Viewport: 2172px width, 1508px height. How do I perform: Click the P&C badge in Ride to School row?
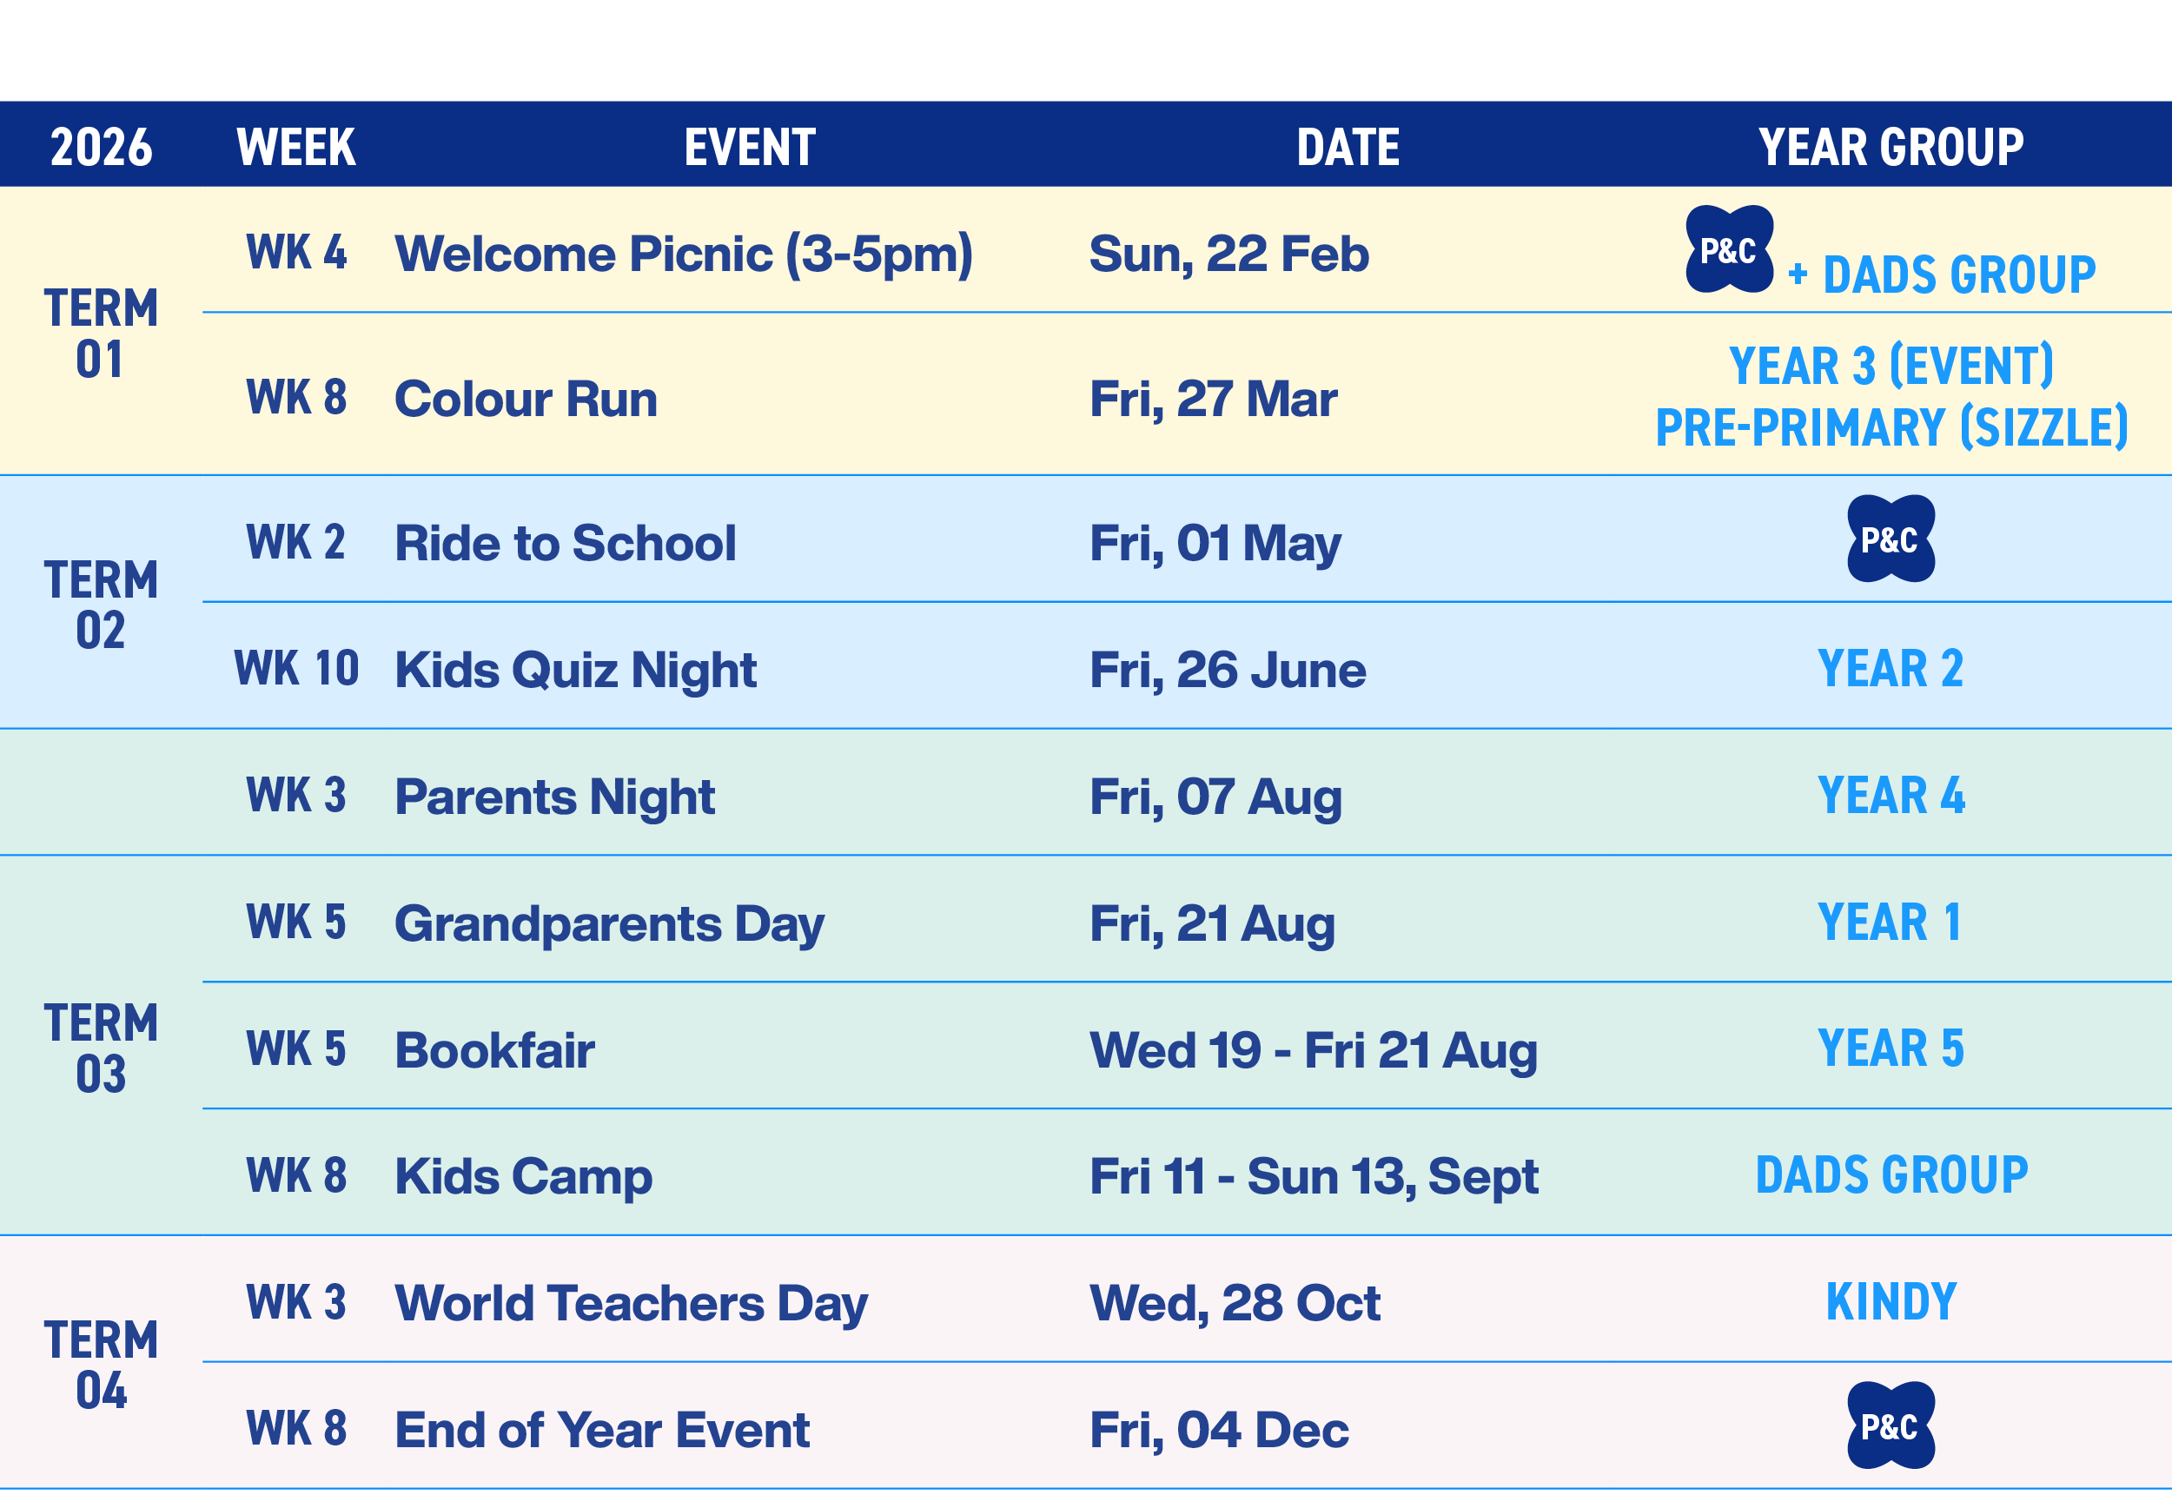click(1891, 539)
